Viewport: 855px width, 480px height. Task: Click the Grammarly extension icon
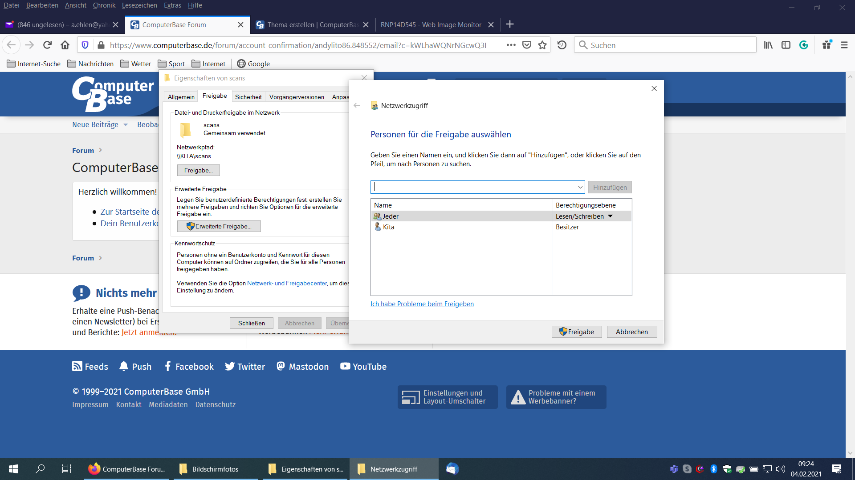(x=804, y=45)
